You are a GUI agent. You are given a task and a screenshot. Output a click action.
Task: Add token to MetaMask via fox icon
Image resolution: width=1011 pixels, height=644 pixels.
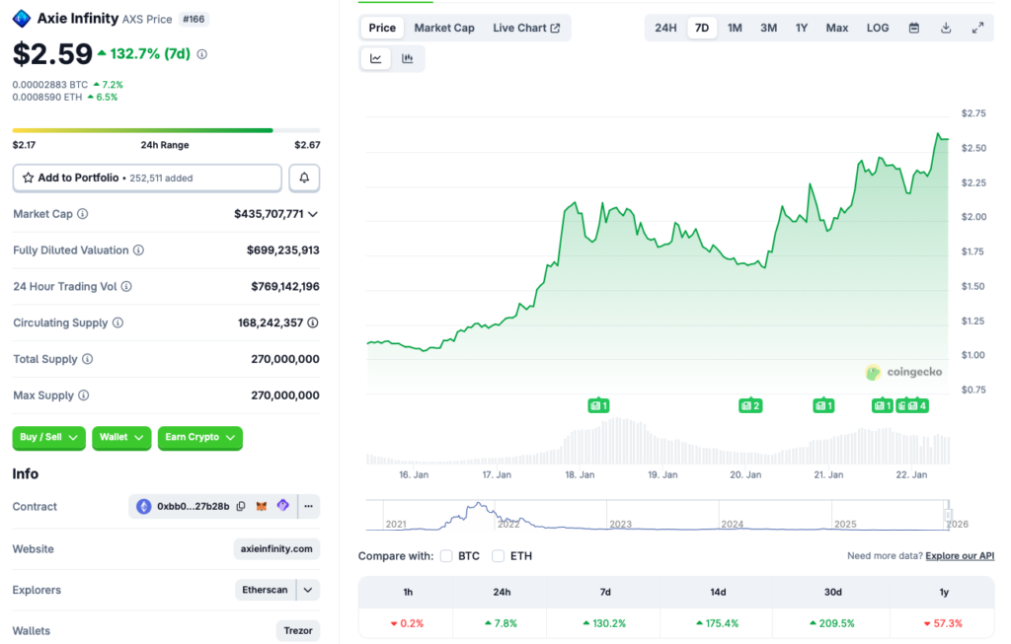262,506
